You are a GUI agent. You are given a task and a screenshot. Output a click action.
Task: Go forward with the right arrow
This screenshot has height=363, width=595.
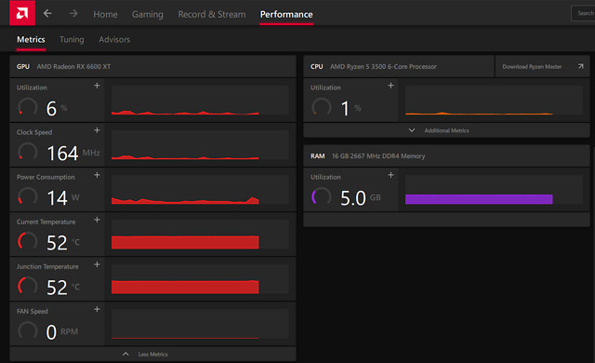(73, 14)
